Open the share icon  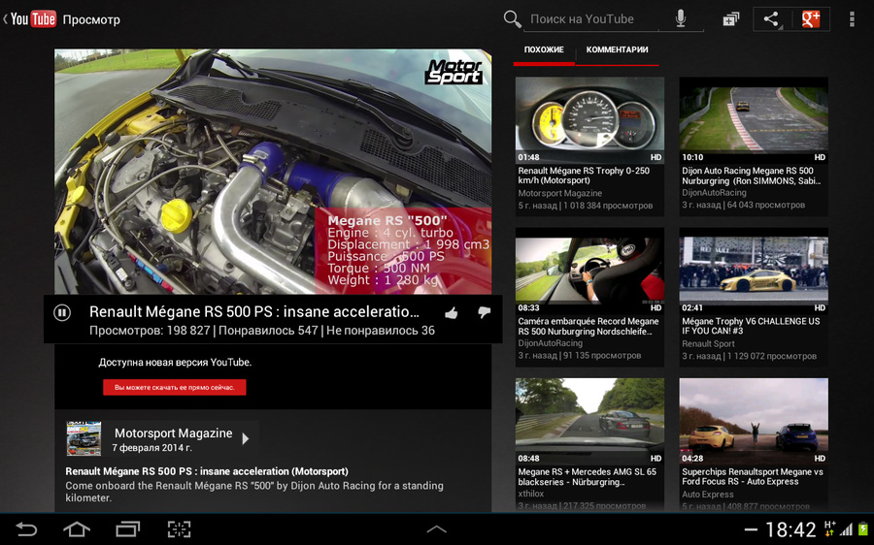pos(772,19)
